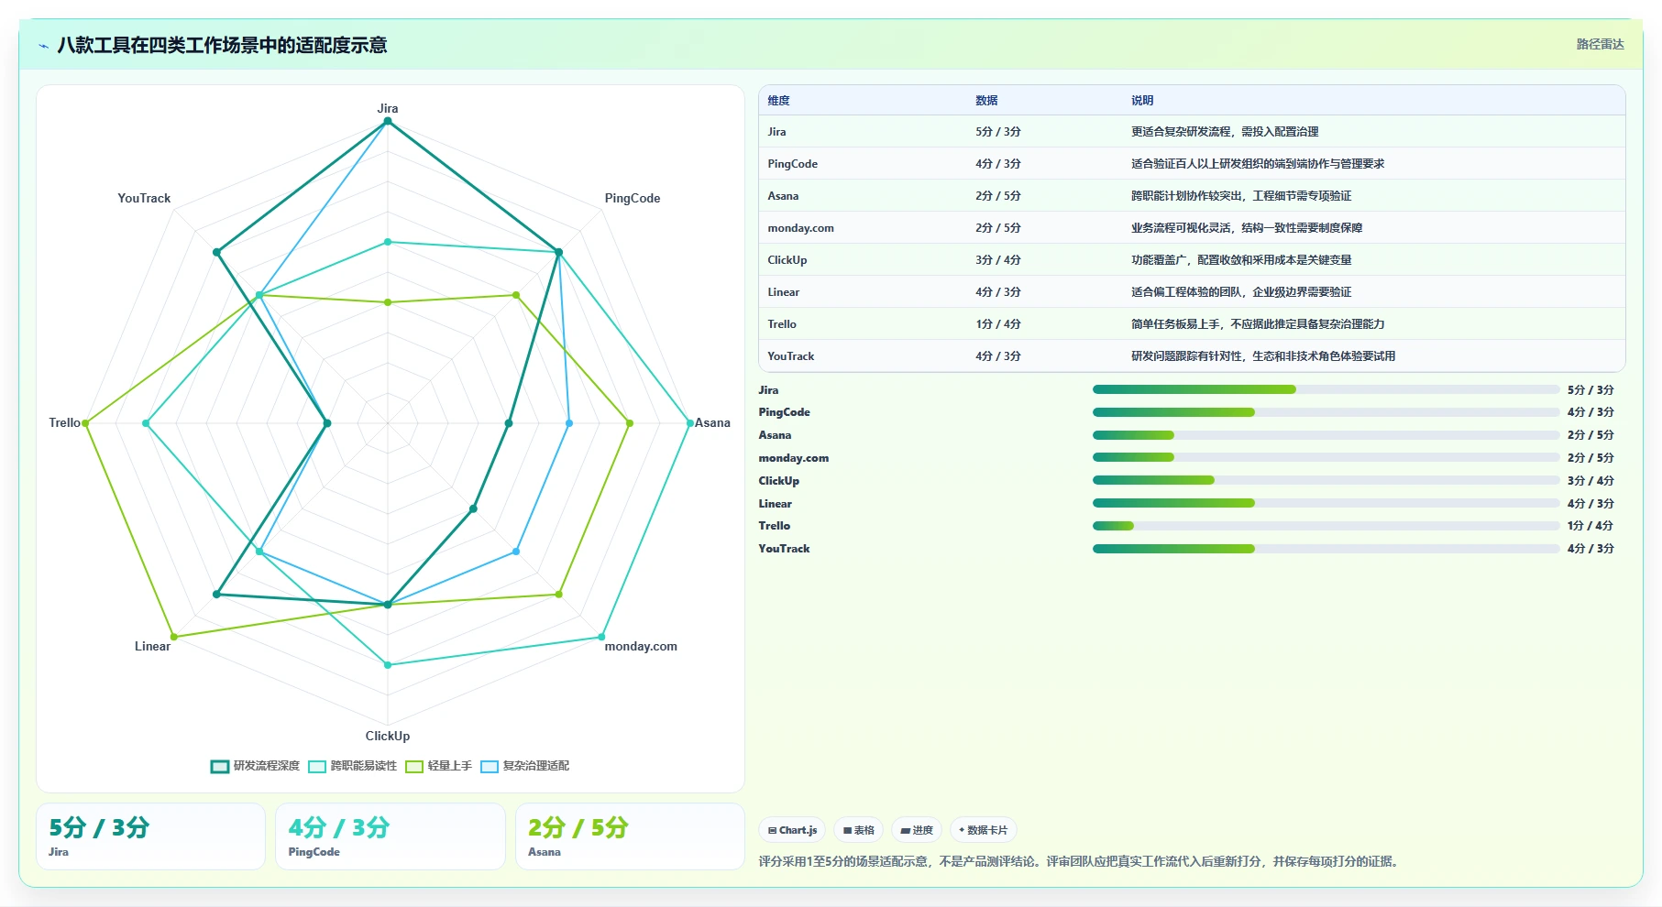Select the PingCode table row name
This screenshot has height=907, width=1662.
pos(792,164)
